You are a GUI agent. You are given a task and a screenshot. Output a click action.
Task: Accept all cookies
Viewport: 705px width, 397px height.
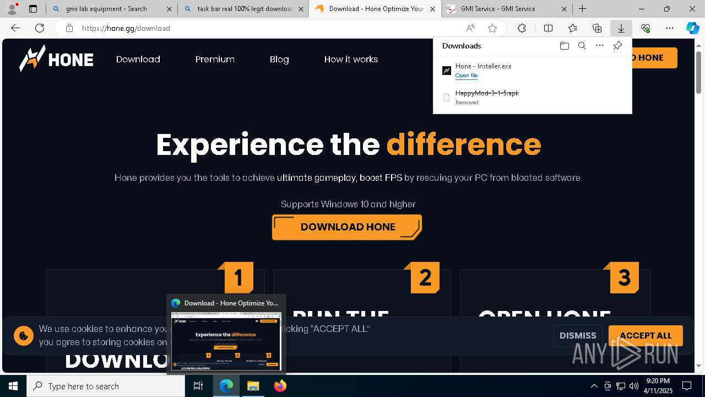(646, 335)
